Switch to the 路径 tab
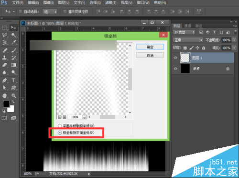Viewport: 239px width, 178px height. click(x=199, y=26)
